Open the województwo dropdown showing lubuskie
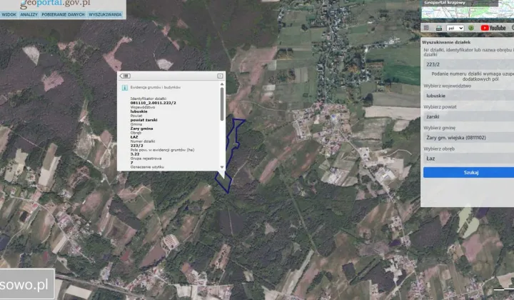Screen dimensions: 514x300 click(x=469, y=96)
